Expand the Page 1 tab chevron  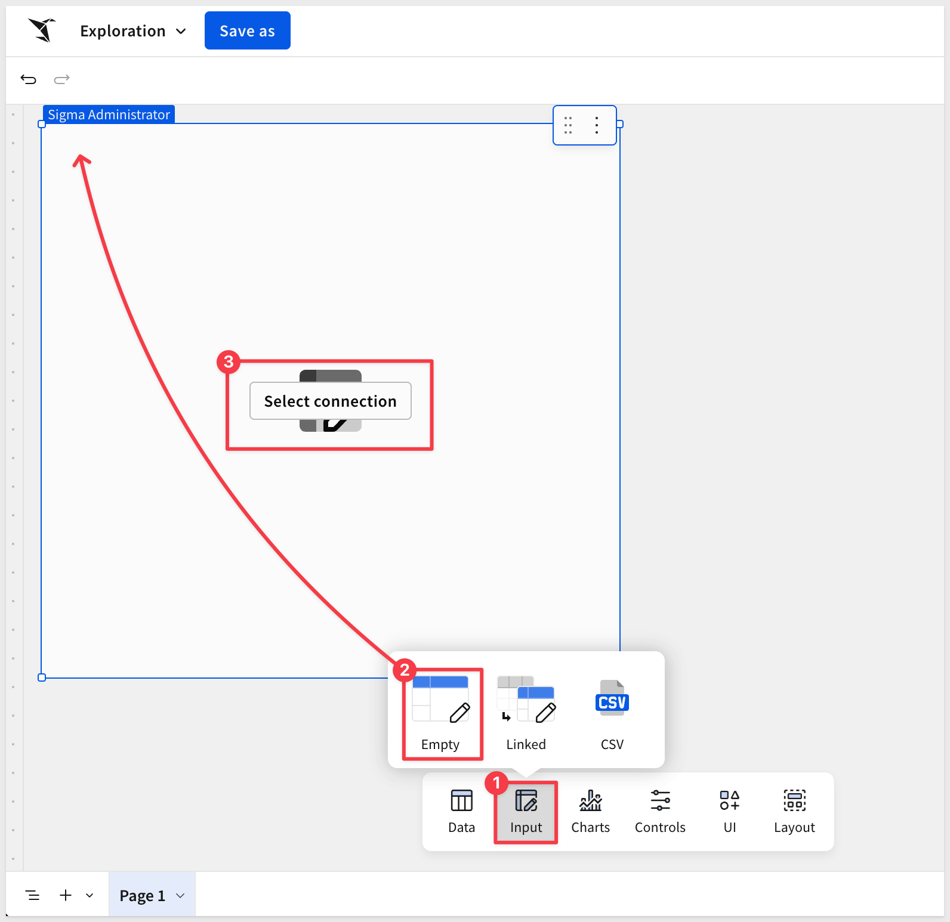point(181,896)
